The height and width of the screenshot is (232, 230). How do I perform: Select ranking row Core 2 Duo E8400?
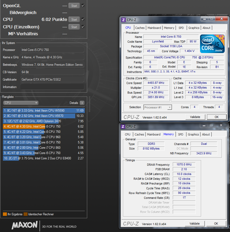[44, 158]
